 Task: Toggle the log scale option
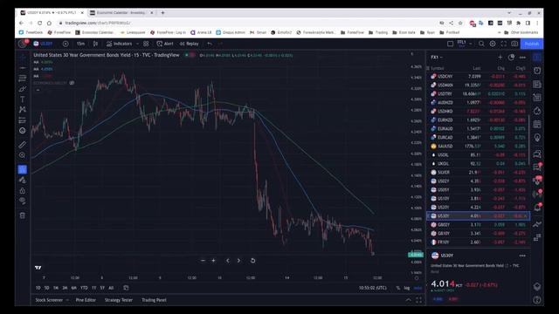(407, 288)
